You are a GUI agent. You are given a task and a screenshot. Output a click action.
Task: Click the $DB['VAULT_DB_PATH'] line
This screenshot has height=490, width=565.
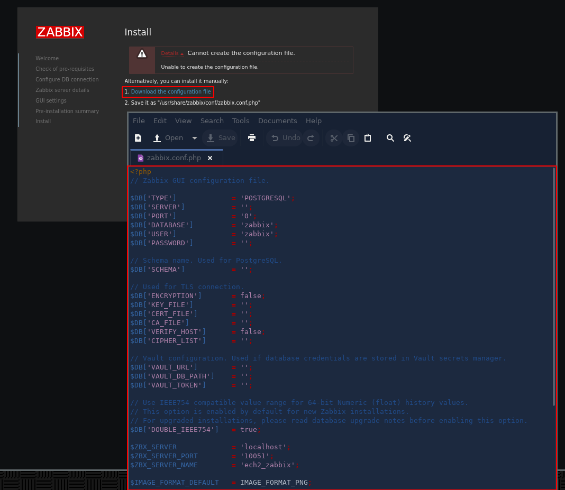point(192,376)
